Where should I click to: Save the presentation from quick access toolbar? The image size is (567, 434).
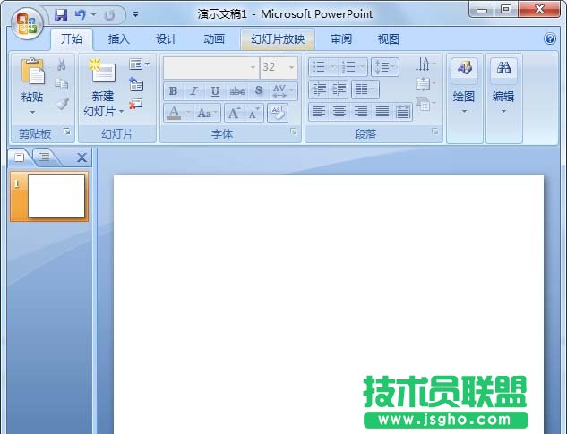point(61,15)
